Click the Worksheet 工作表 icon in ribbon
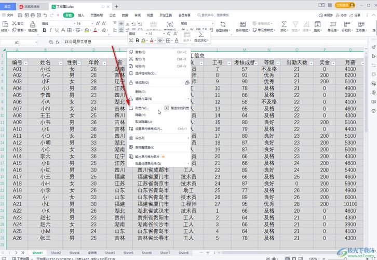The width and height of the screenshot is (377, 260). pyautogui.click(x=361, y=24)
